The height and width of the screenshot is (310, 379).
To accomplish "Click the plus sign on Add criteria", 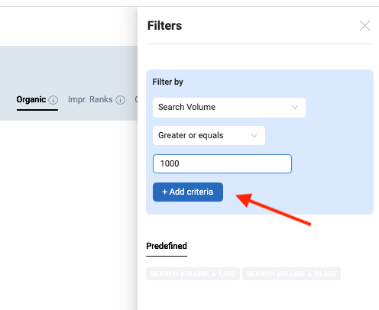I will pos(165,192).
